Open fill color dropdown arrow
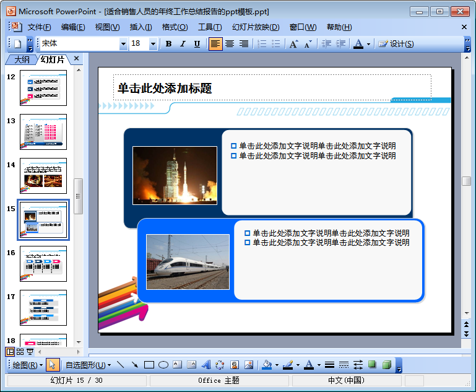The image size is (476, 392). [x=277, y=365]
